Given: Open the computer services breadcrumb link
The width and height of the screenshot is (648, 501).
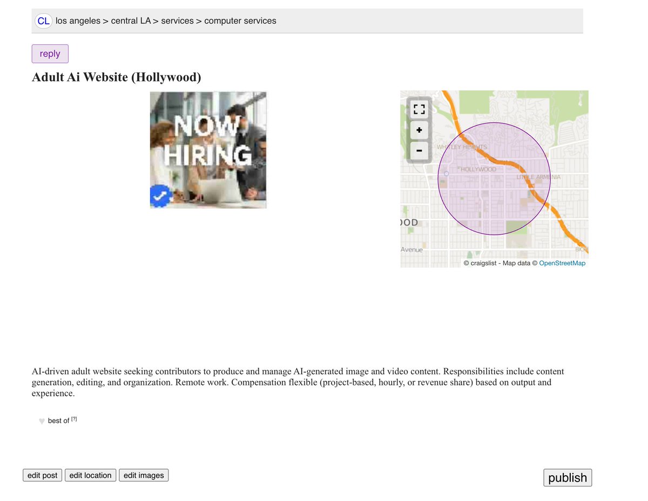Looking at the screenshot, I should 240,21.
